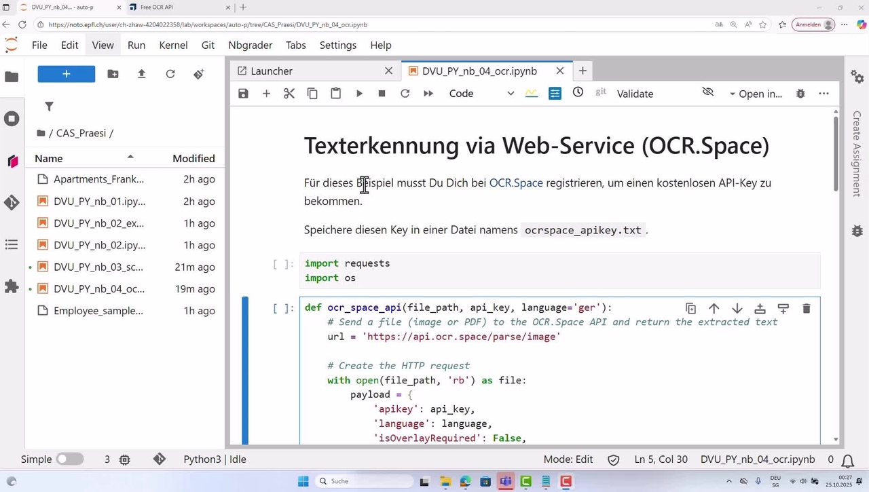
Task: Run the selected cell
Action: point(359,94)
